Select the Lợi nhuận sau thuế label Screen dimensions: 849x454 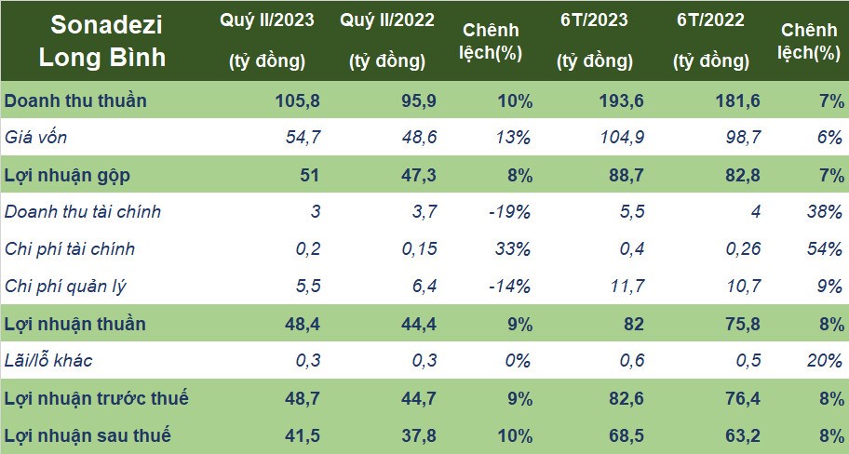coord(88,435)
